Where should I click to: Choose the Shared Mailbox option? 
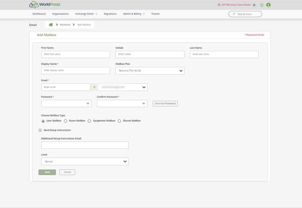point(120,121)
